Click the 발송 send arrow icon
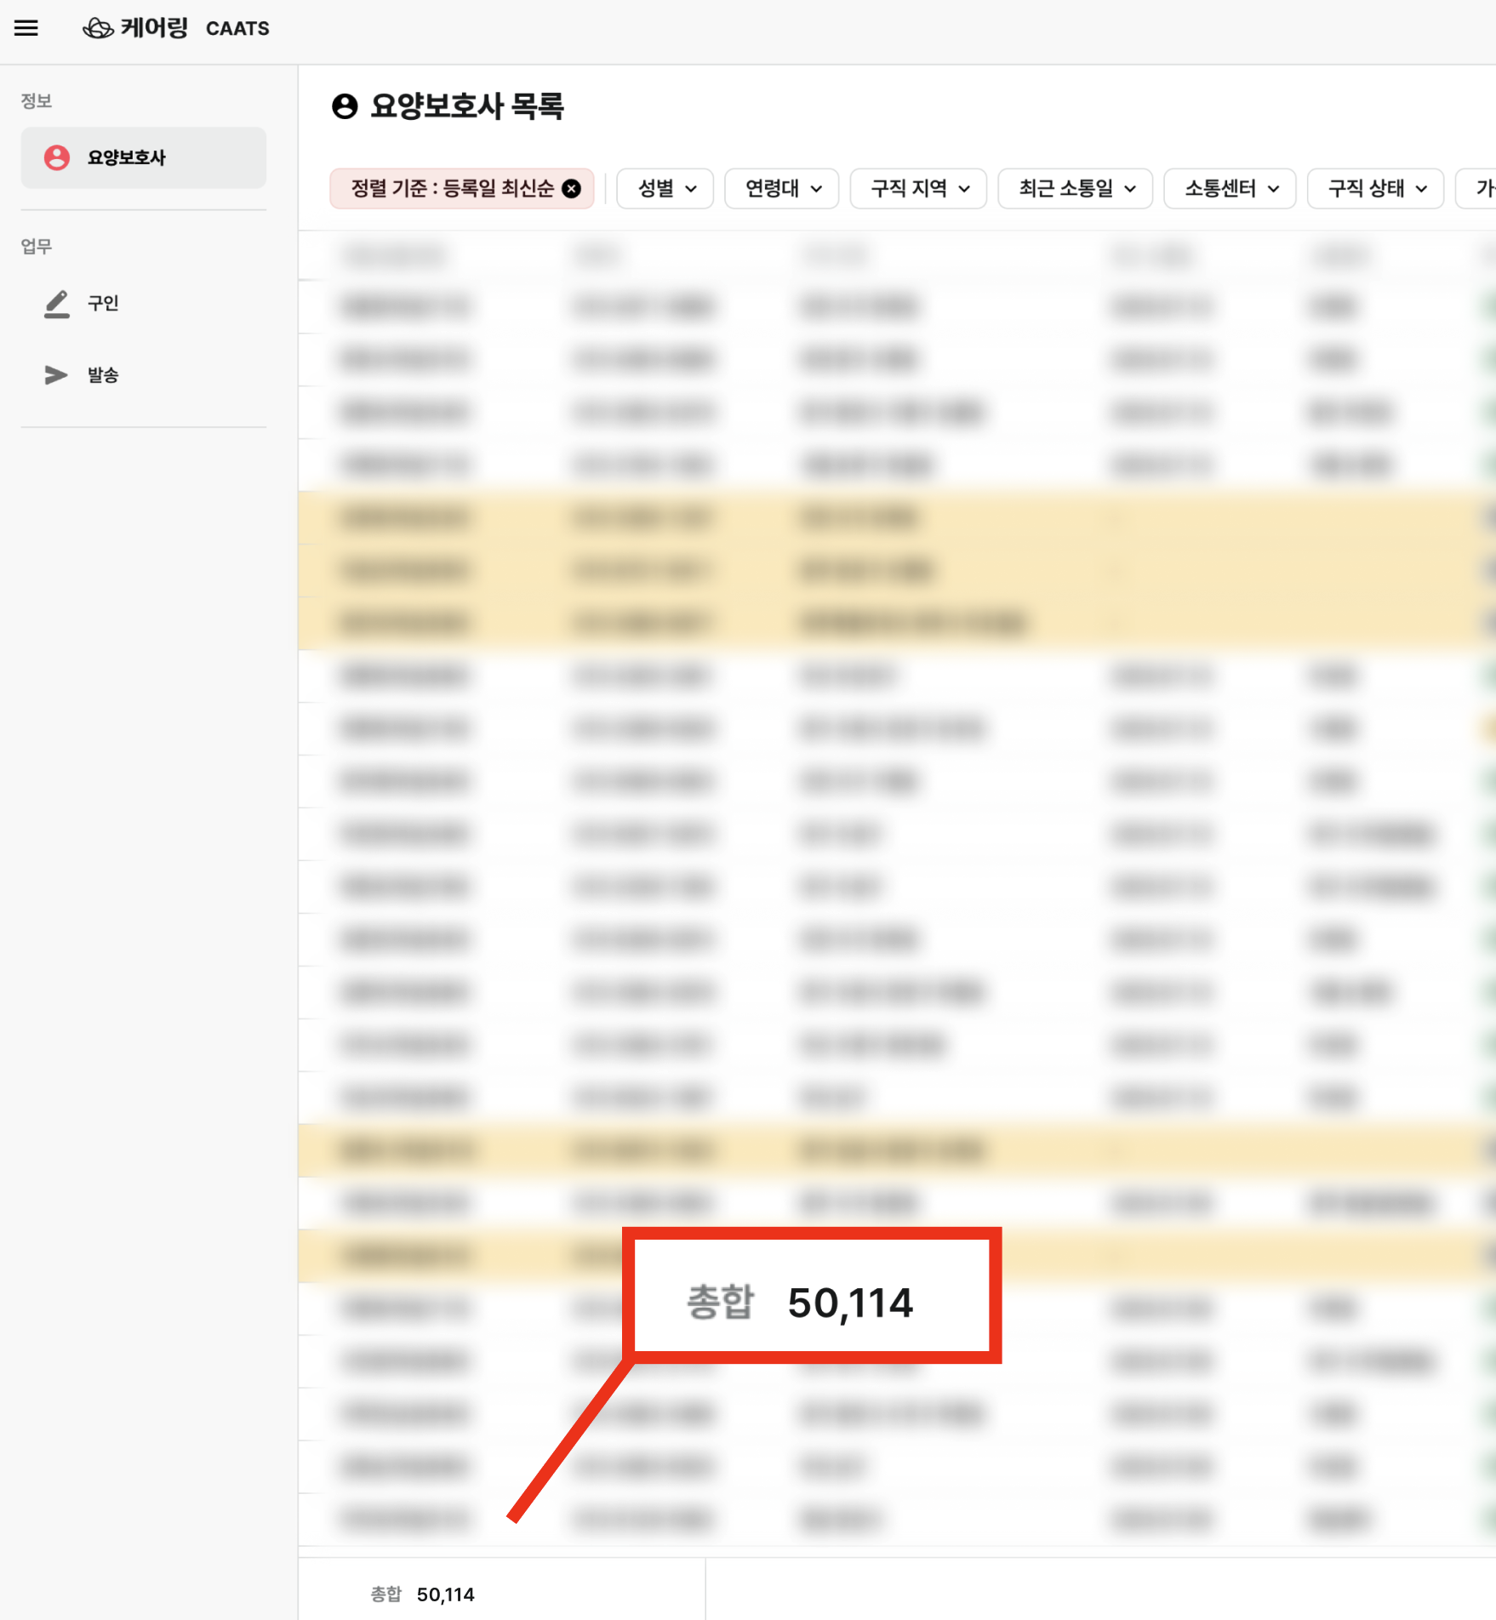Screen dimensions: 1496x1620 56,375
